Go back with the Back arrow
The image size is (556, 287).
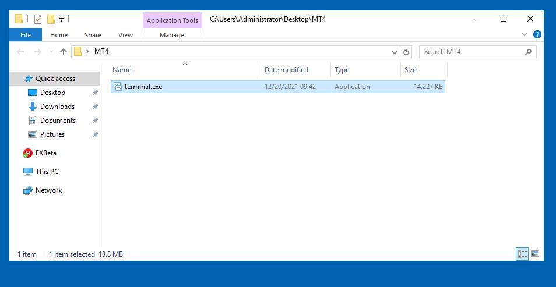click(x=20, y=52)
